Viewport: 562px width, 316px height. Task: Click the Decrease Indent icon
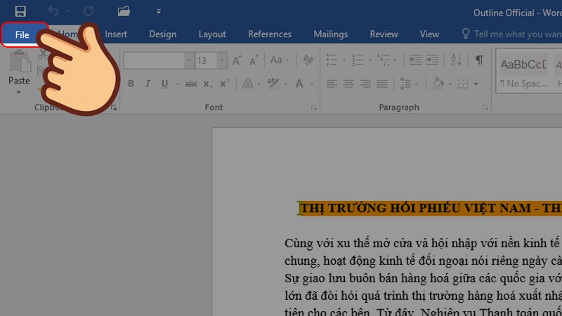(x=412, y=60)
